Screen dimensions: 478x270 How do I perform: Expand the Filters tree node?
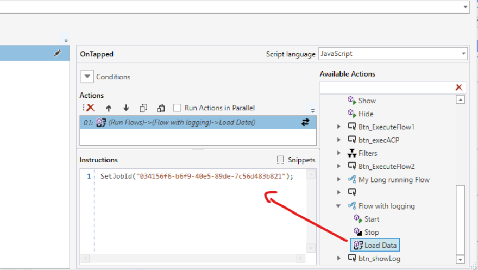339,153
